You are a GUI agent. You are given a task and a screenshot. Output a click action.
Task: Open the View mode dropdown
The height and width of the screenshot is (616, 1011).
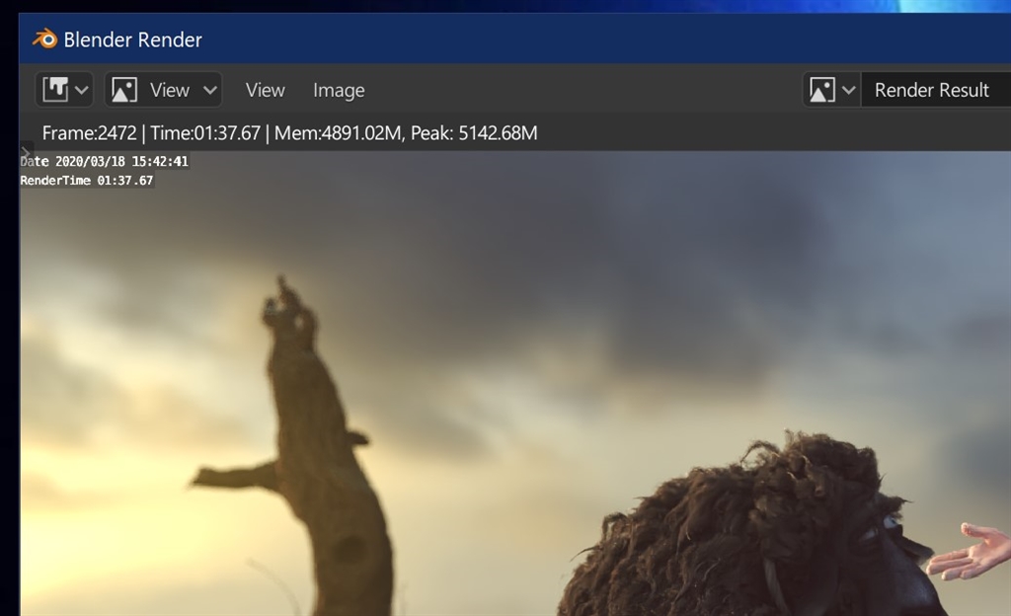click(164, 90)
